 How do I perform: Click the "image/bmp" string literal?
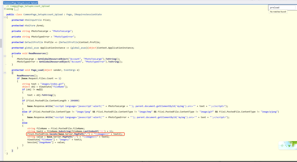145,112
